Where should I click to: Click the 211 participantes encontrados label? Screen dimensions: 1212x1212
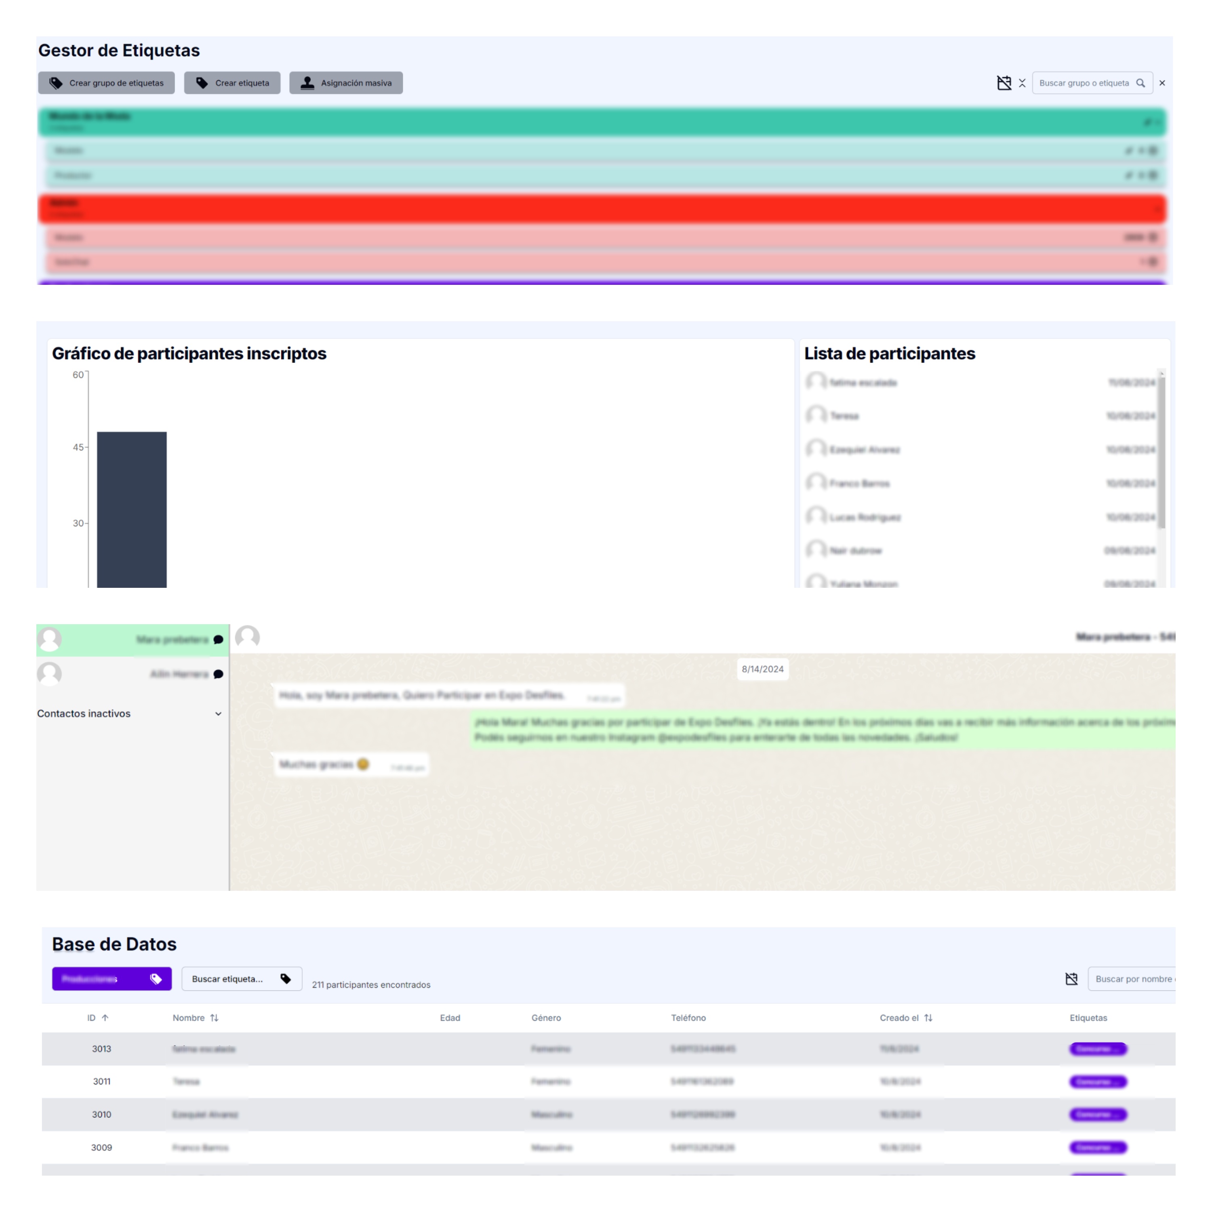coord(371,984)
